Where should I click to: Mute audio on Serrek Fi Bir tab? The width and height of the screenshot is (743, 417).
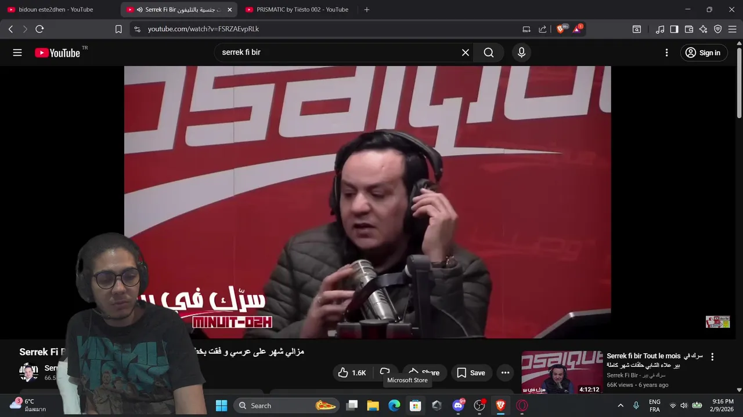pyautogui.click(x=140, y=10)
